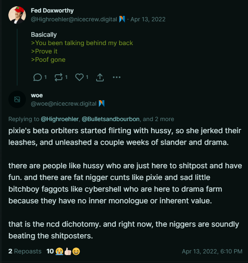Screen dimensions: 248x263
Task: Open woe's display name profile
Action: tap(37, 95)
